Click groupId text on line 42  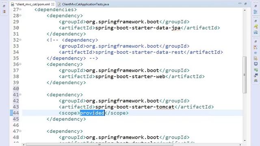123,101
